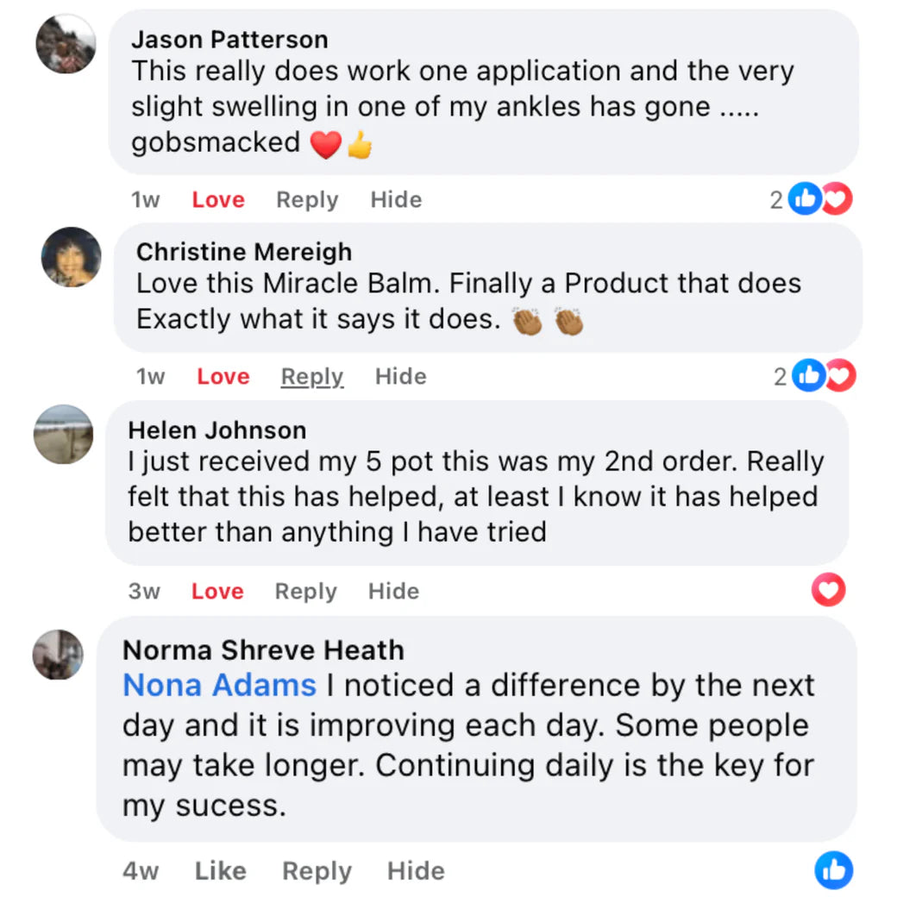Click Norma Shreve Heath's avatar

(58, 655)
